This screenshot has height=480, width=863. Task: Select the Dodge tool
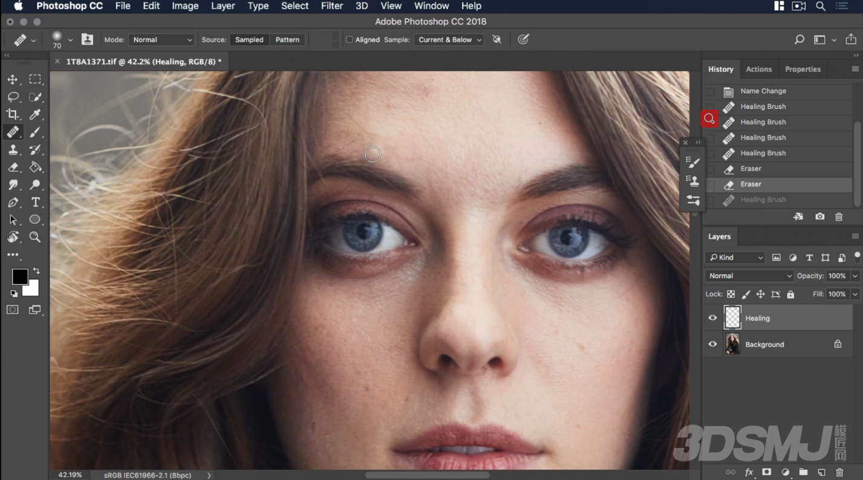point(35,184)
